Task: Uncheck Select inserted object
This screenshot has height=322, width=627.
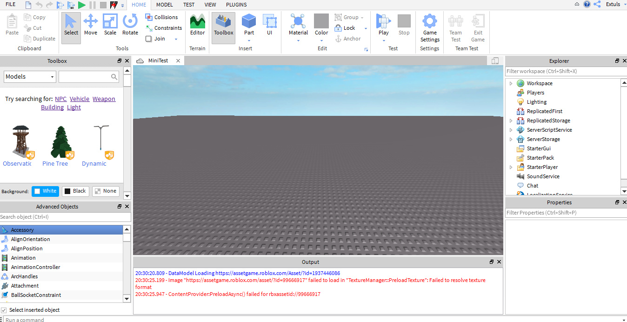Action: click(4, 309)
